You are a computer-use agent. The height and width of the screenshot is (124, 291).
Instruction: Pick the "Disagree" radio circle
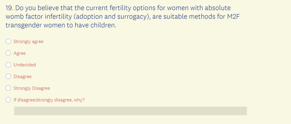pyautogui.click(x=9, y=77)
